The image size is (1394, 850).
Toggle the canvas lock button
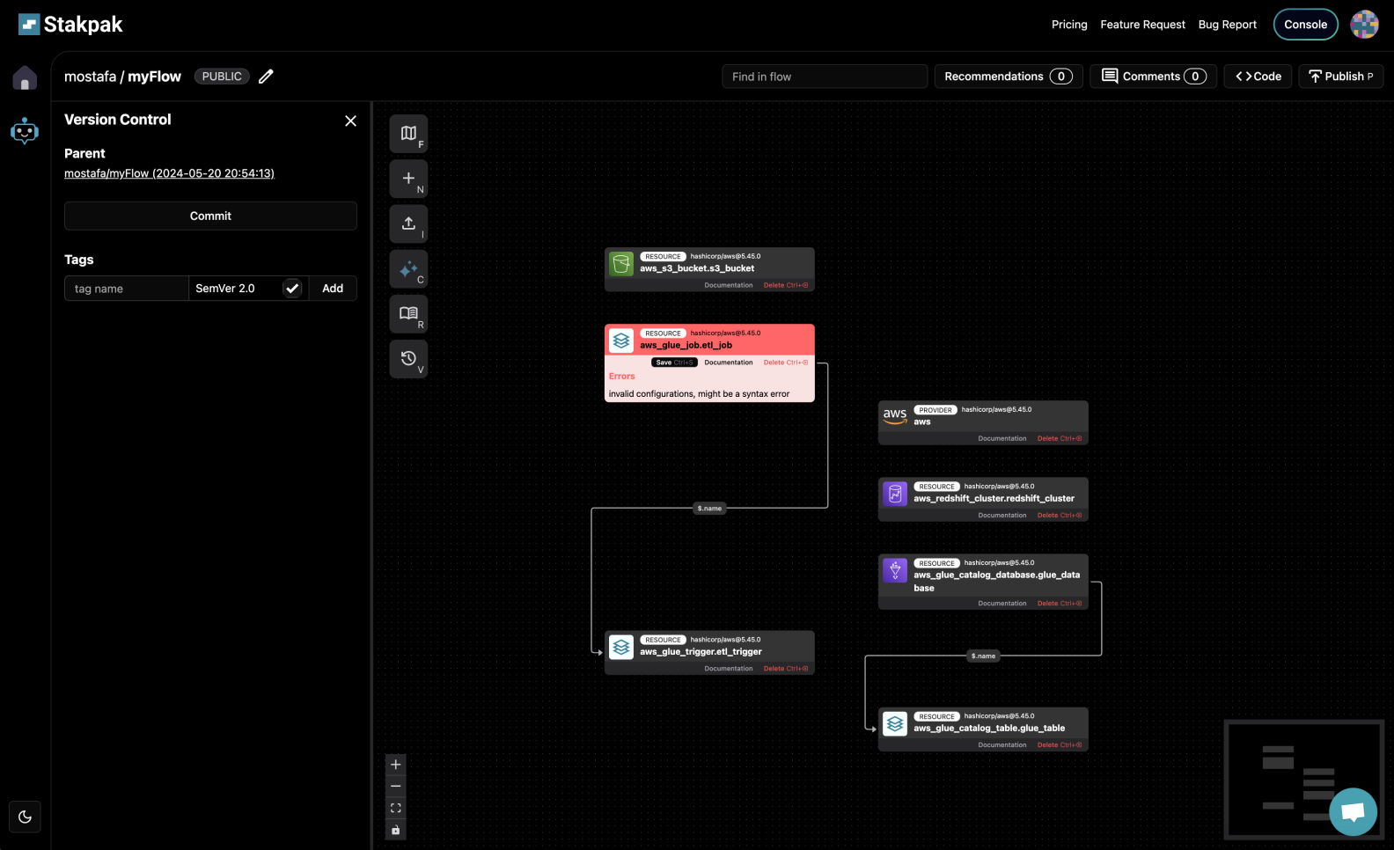396,830
